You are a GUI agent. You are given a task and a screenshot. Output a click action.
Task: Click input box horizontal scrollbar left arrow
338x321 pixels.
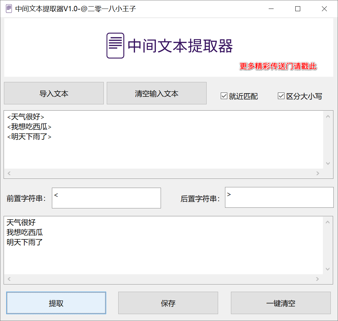pyautogui.click(x=9, y=173)
